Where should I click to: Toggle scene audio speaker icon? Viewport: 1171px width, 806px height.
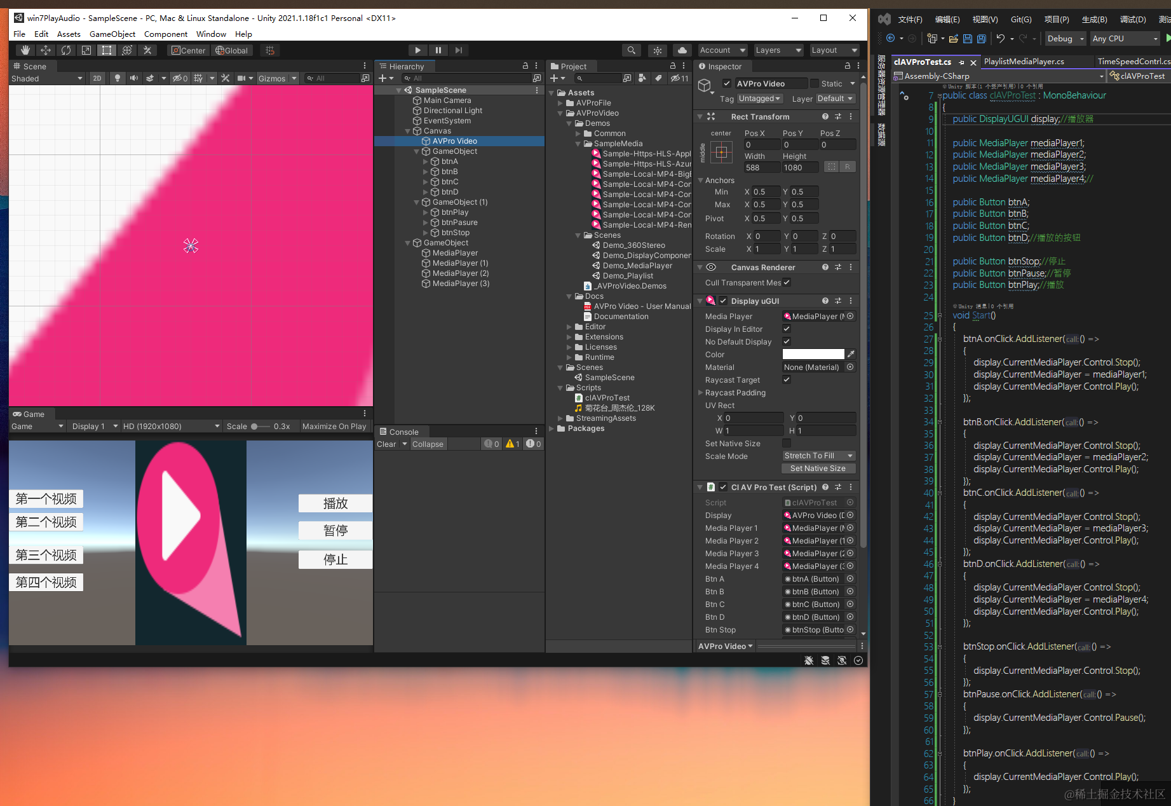pyautogui.click(x=133, y=78)
